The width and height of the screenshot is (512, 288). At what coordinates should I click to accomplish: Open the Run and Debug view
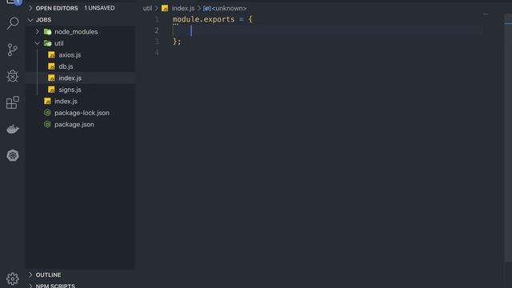[13, 76]
